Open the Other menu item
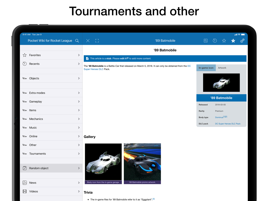Screen dimensions: 268x201 click(x=51, y=145)
